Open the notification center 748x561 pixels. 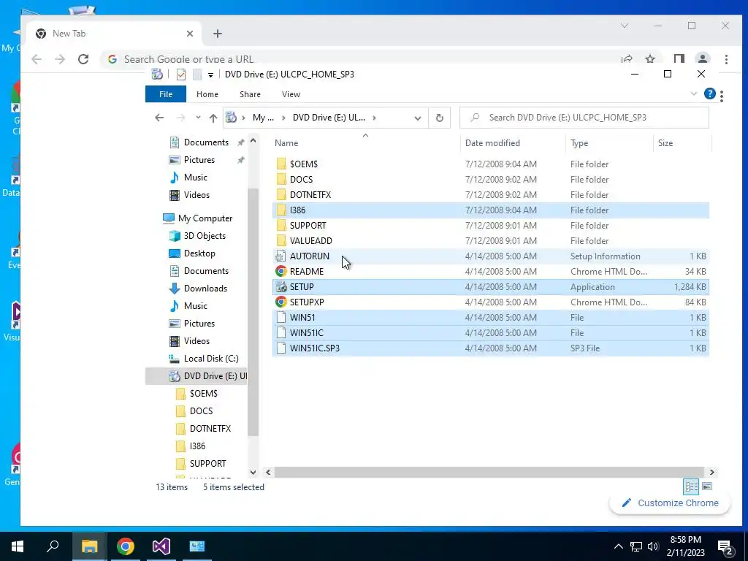[x=725, y=546]
